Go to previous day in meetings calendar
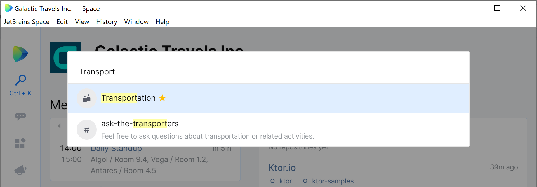The width and height of the screenshot is (537, 187). click(59, 126)
